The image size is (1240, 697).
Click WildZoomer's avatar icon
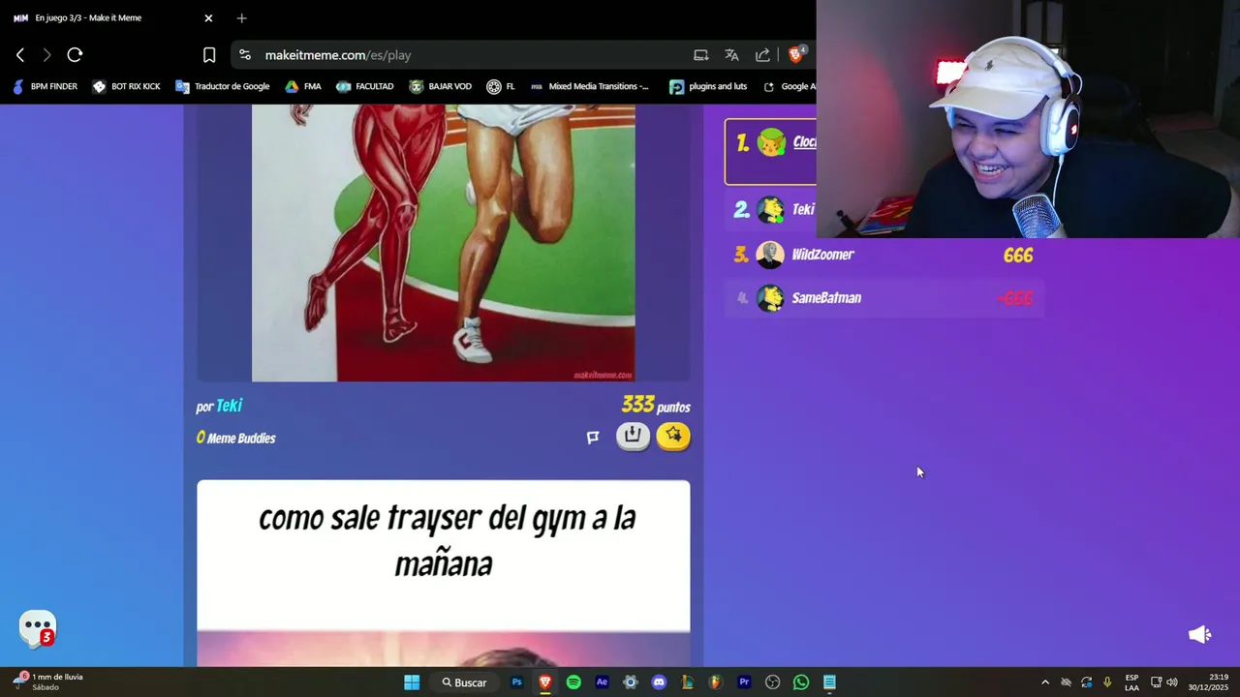pos(770,255)
